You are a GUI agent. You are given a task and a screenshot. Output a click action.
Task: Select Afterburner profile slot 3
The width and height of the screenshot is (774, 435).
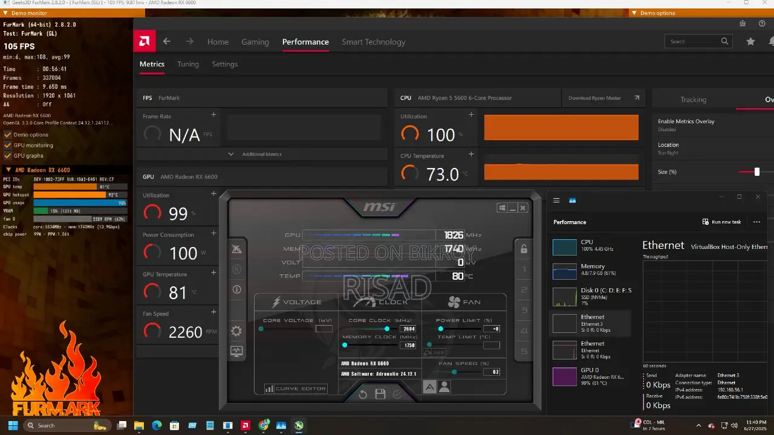coord(524,310)
